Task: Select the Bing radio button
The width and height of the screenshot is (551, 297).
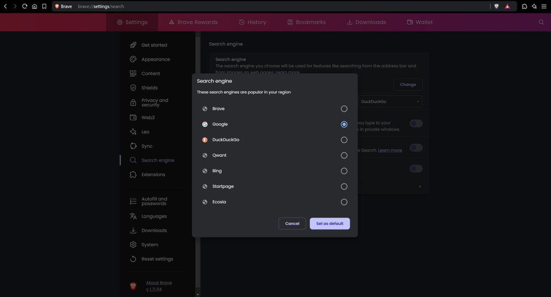Action: point(344,171)
